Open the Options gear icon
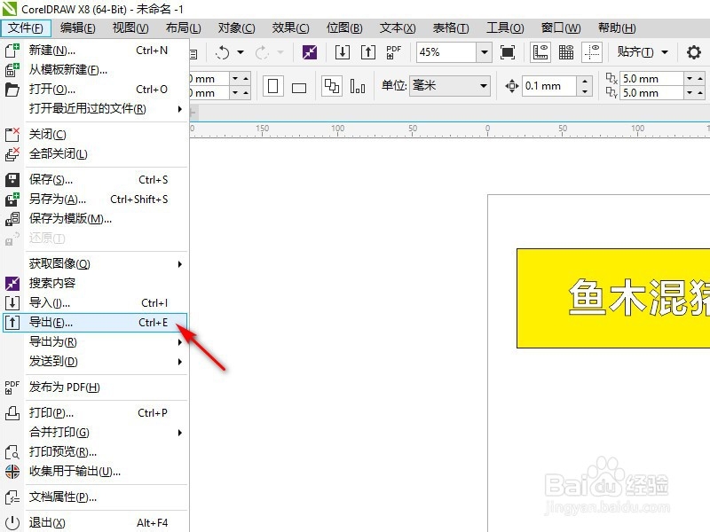Viewport: 710px width, 532px height. point(694,52)
